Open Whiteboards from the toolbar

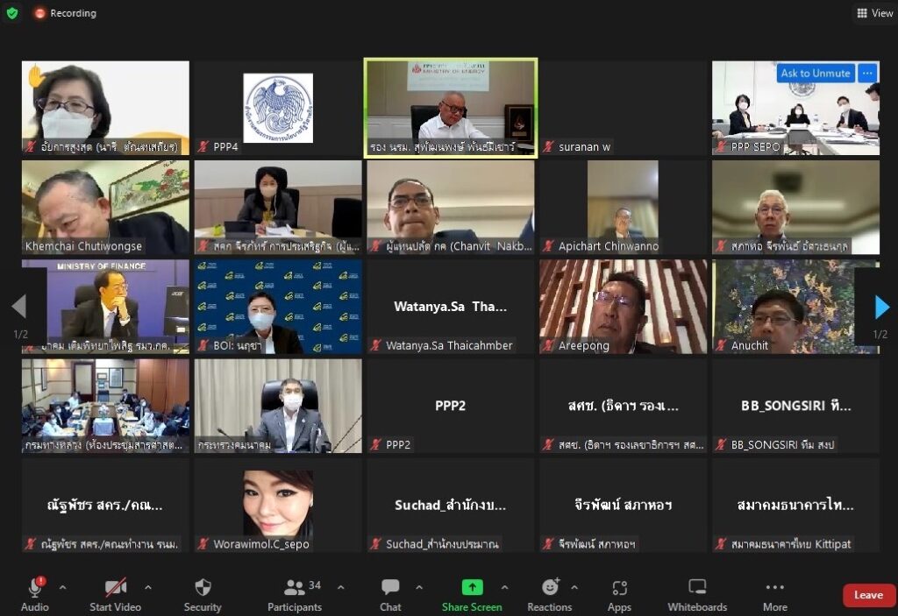[697, 594]
